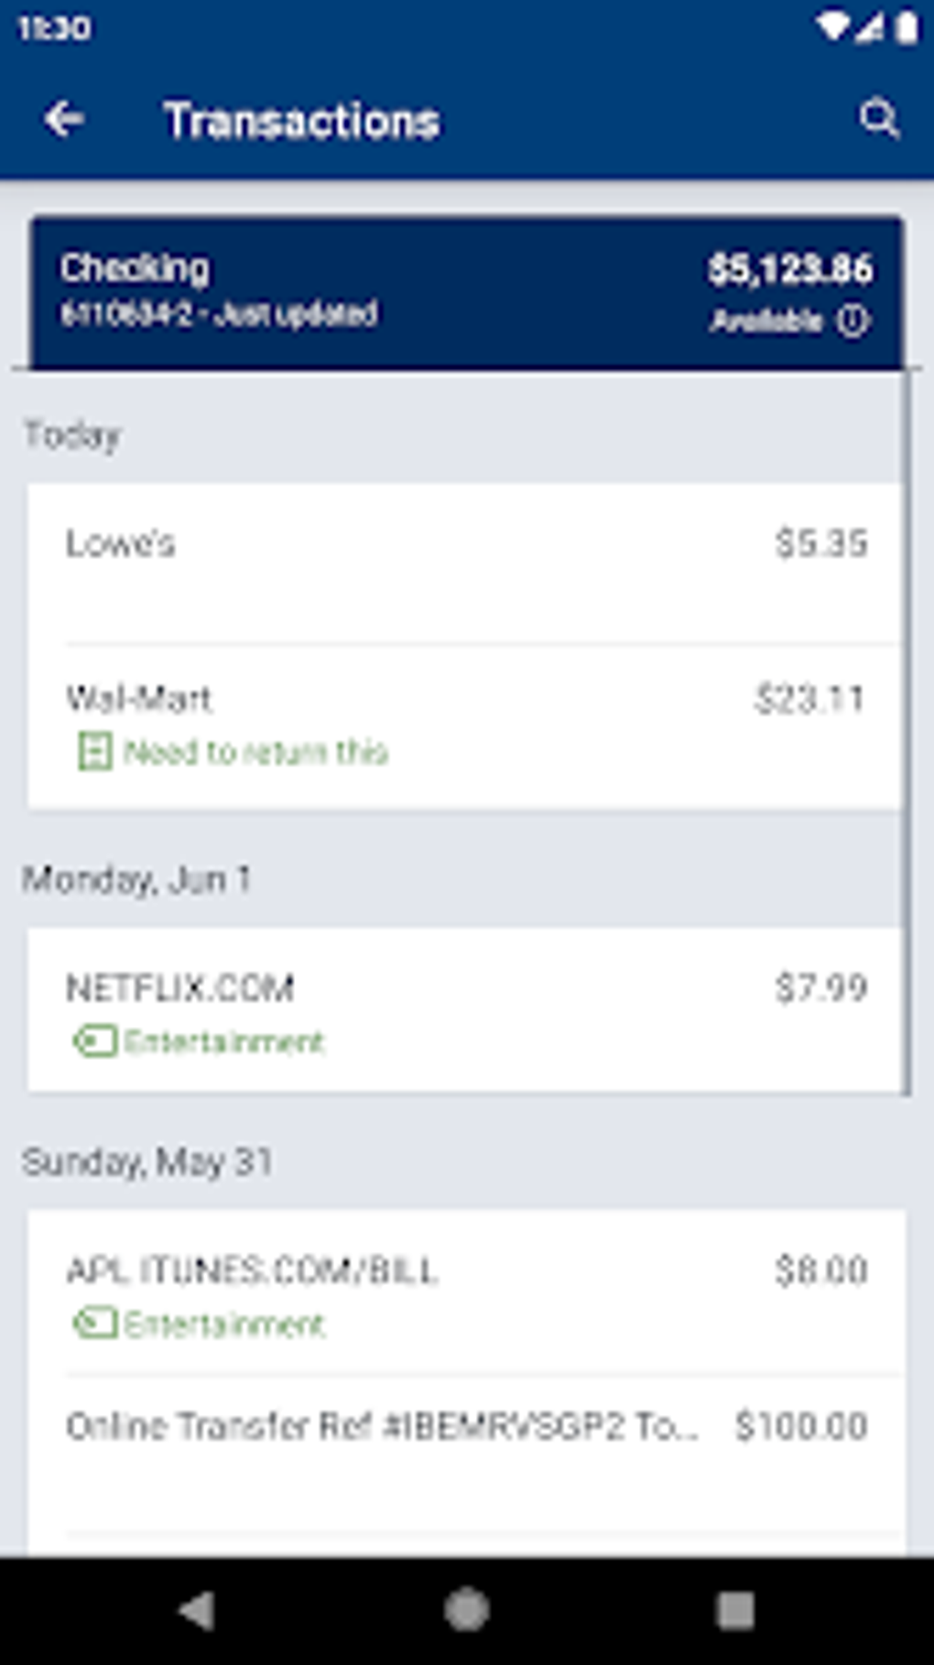Tap the 'Need to return this' note
Screen dimensions: 934x1665
click(256, 751)
